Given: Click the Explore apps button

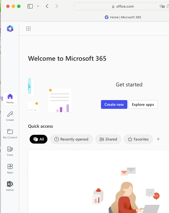Looking at the screenshot, I should [143, 104].
